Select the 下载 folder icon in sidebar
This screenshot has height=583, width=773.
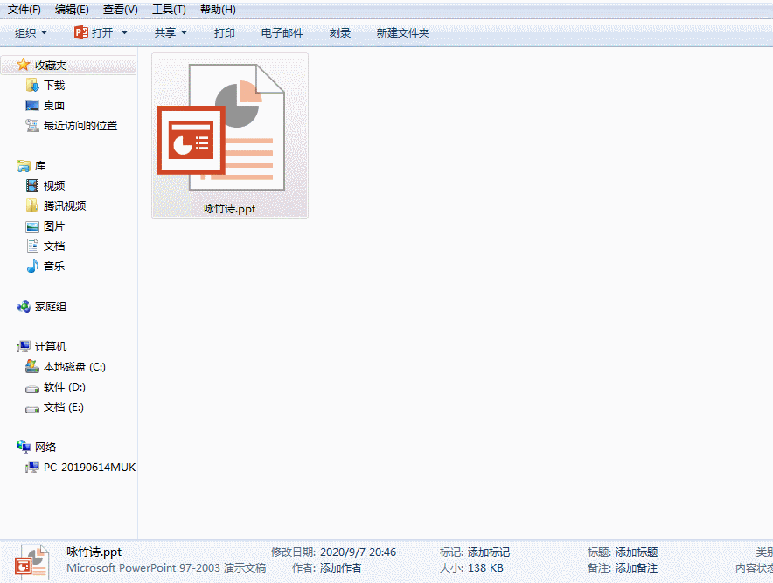click(31, 85)
